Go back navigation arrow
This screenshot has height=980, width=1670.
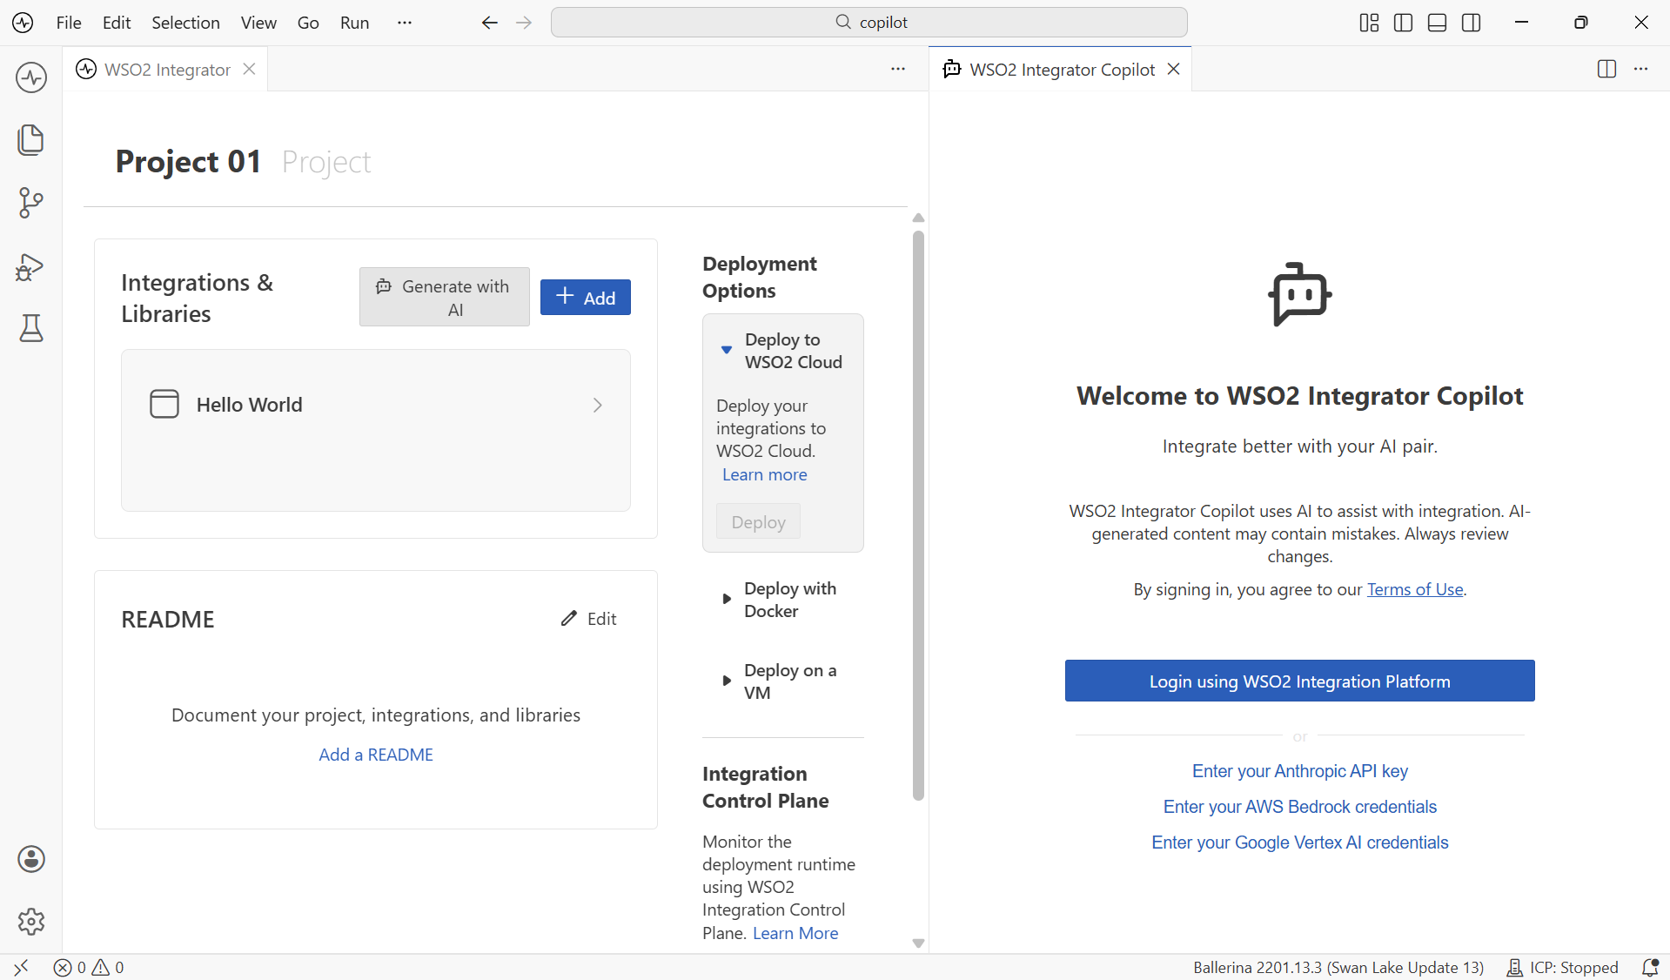[x=490, y=23]
